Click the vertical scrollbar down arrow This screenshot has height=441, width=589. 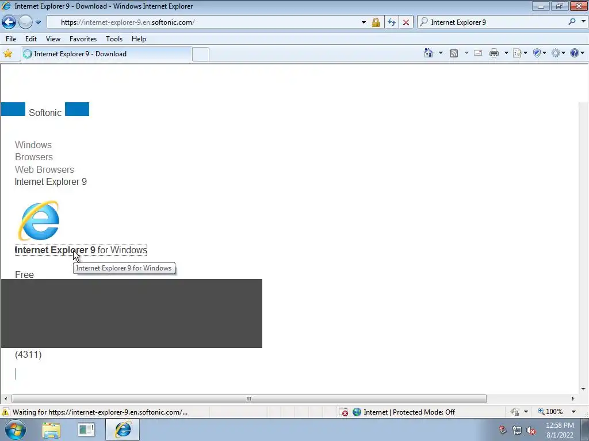coord(583,389)
